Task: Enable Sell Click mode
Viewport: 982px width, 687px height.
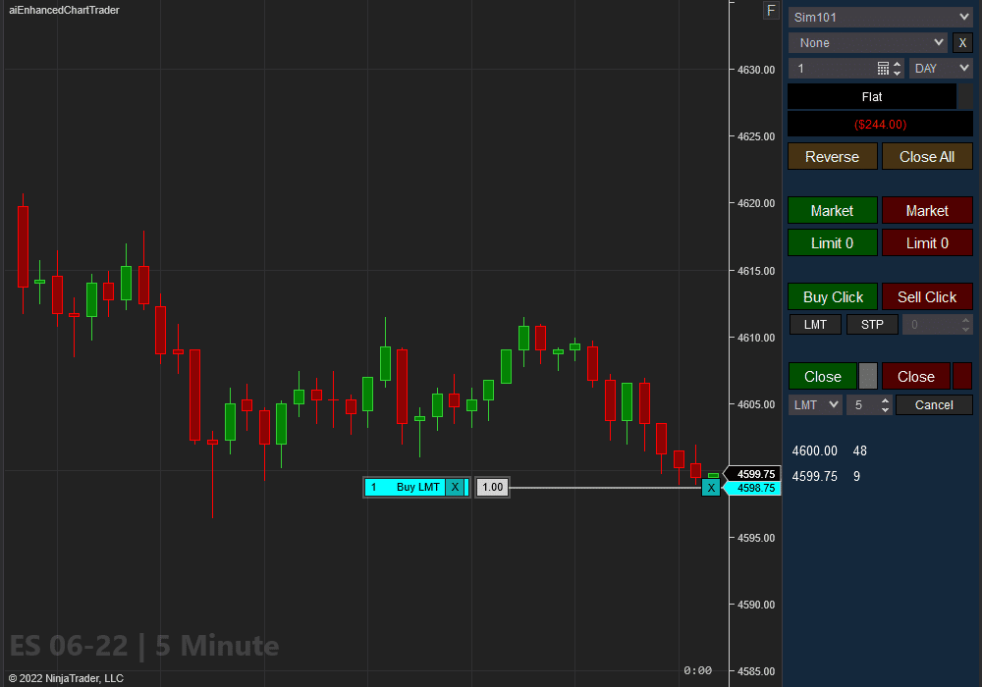Action: (x=927, y=296)
